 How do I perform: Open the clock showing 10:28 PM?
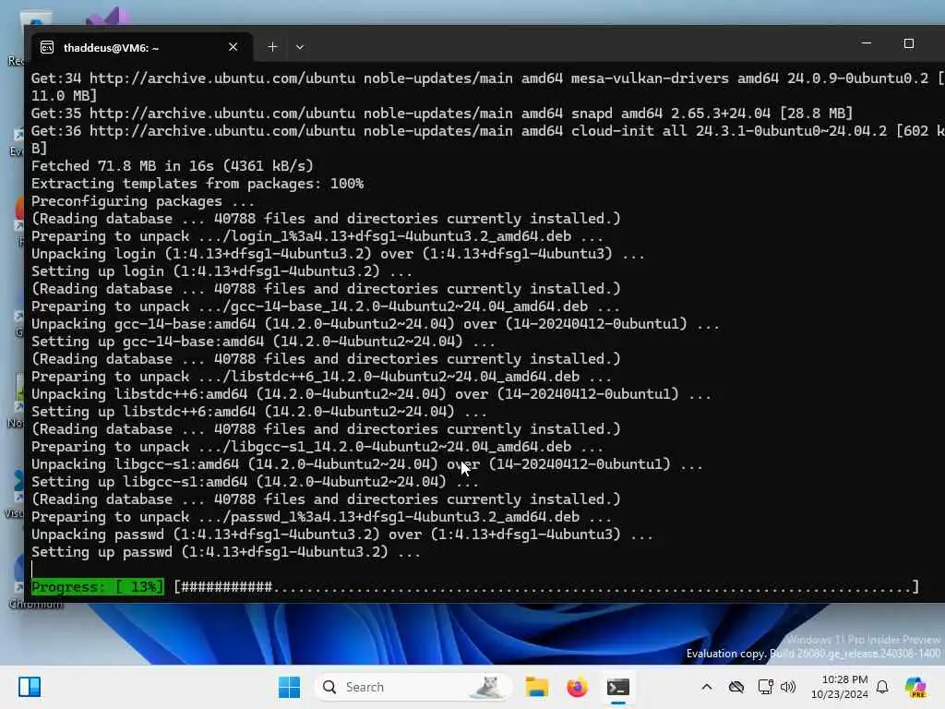point(840,687)
